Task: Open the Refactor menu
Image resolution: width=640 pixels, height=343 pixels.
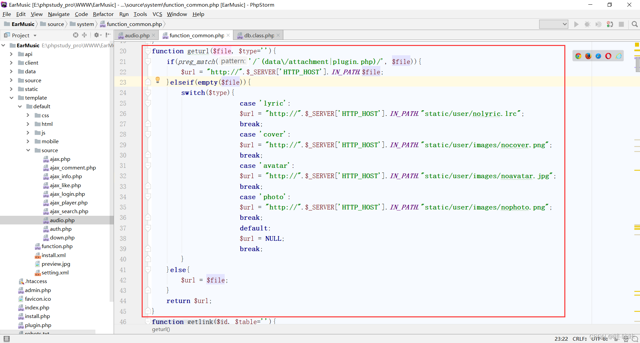Action: click(x=103, y=14)
